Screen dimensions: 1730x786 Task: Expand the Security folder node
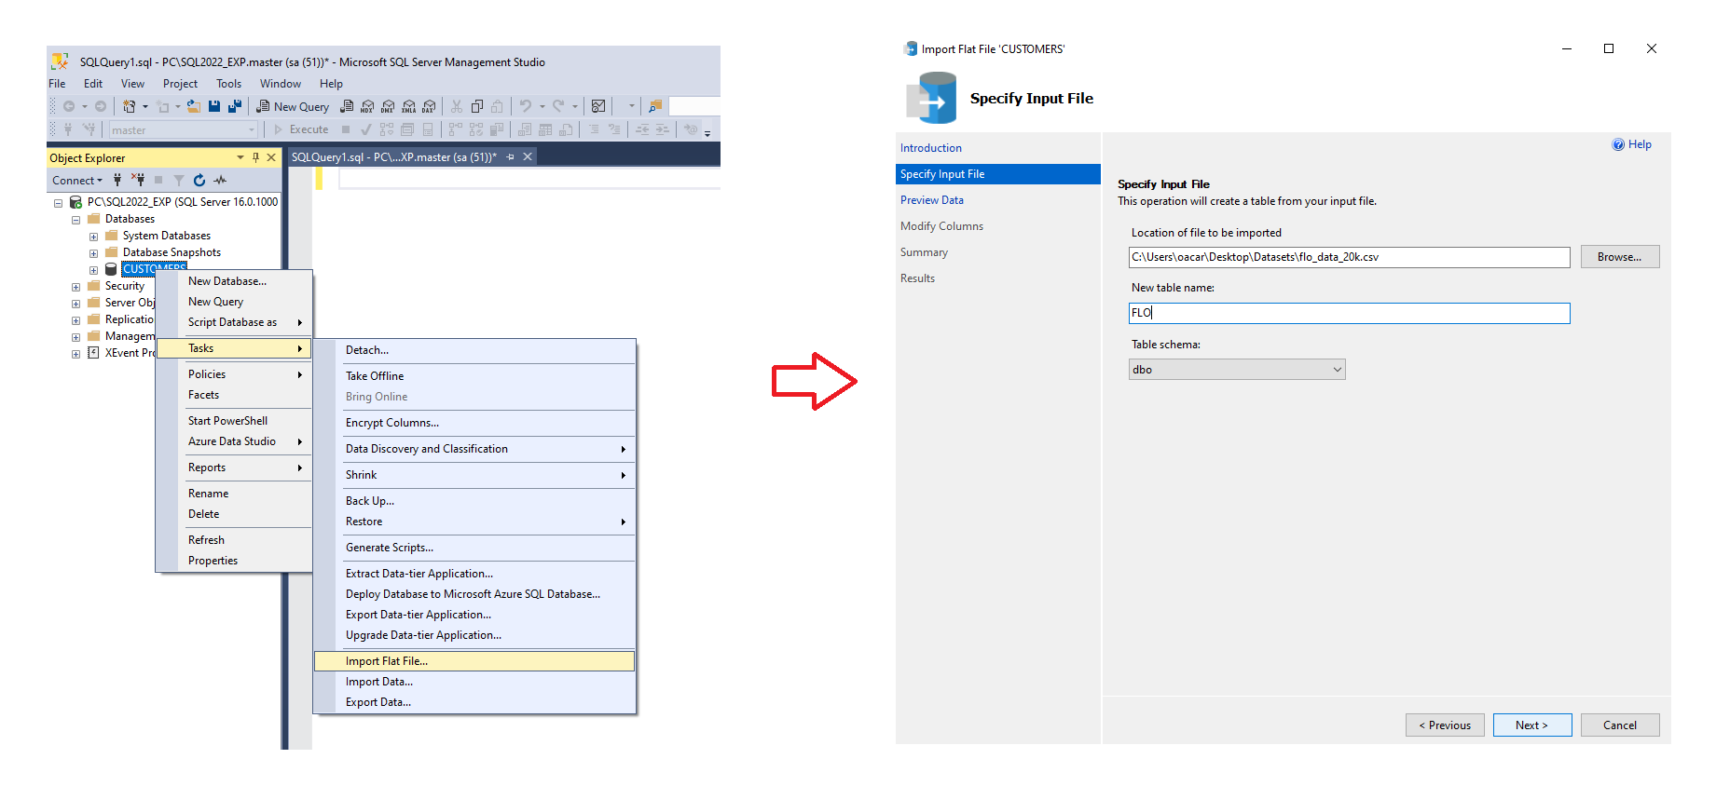pyautogui.click(x=76, y=287)
